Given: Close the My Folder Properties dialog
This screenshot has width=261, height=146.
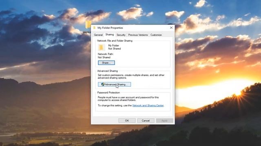Looking at the screenshot, I should coord(171,28).
